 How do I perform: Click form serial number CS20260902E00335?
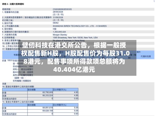point(62,9)
